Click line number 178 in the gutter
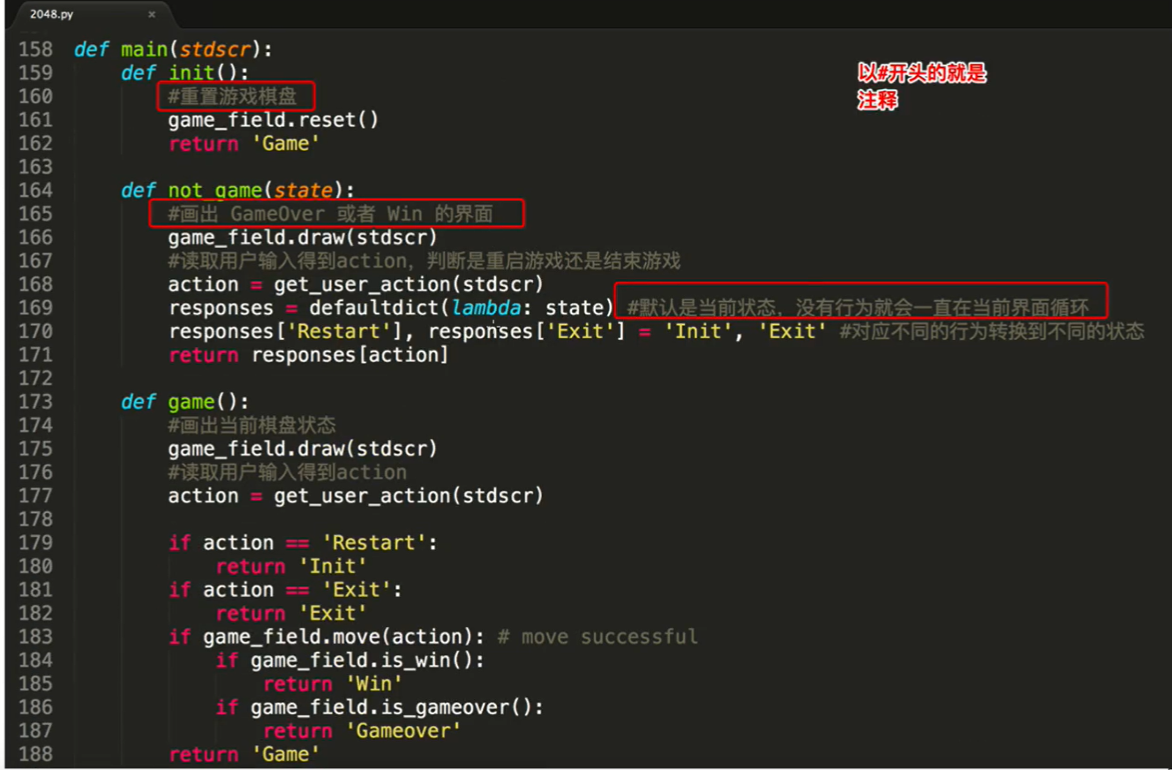This screenshot has width=1172, height=770. (x=35, y=519)
